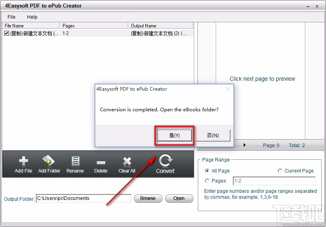Click the Total: 2 page indicator
Screen dimensions: 326x227
coord(297,146)
